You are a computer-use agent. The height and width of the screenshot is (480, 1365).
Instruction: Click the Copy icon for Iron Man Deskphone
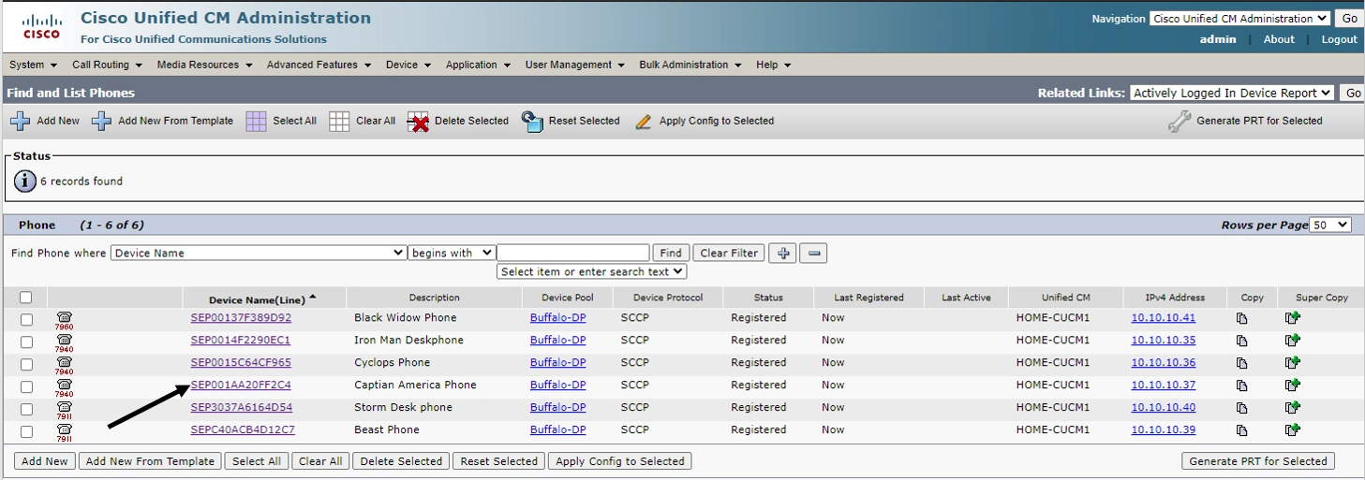(1242, 341)
